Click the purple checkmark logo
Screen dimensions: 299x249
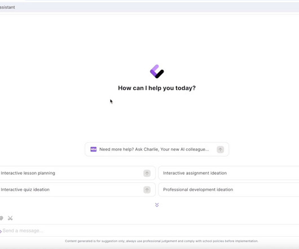point(157,72)
